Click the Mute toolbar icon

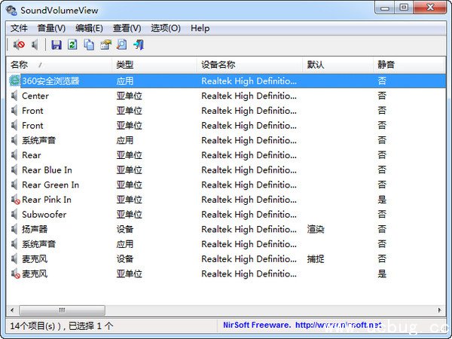19,45
